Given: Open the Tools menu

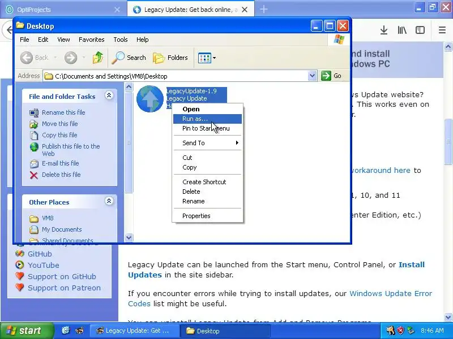Looking at the screenshot, I should click(121, 40).
